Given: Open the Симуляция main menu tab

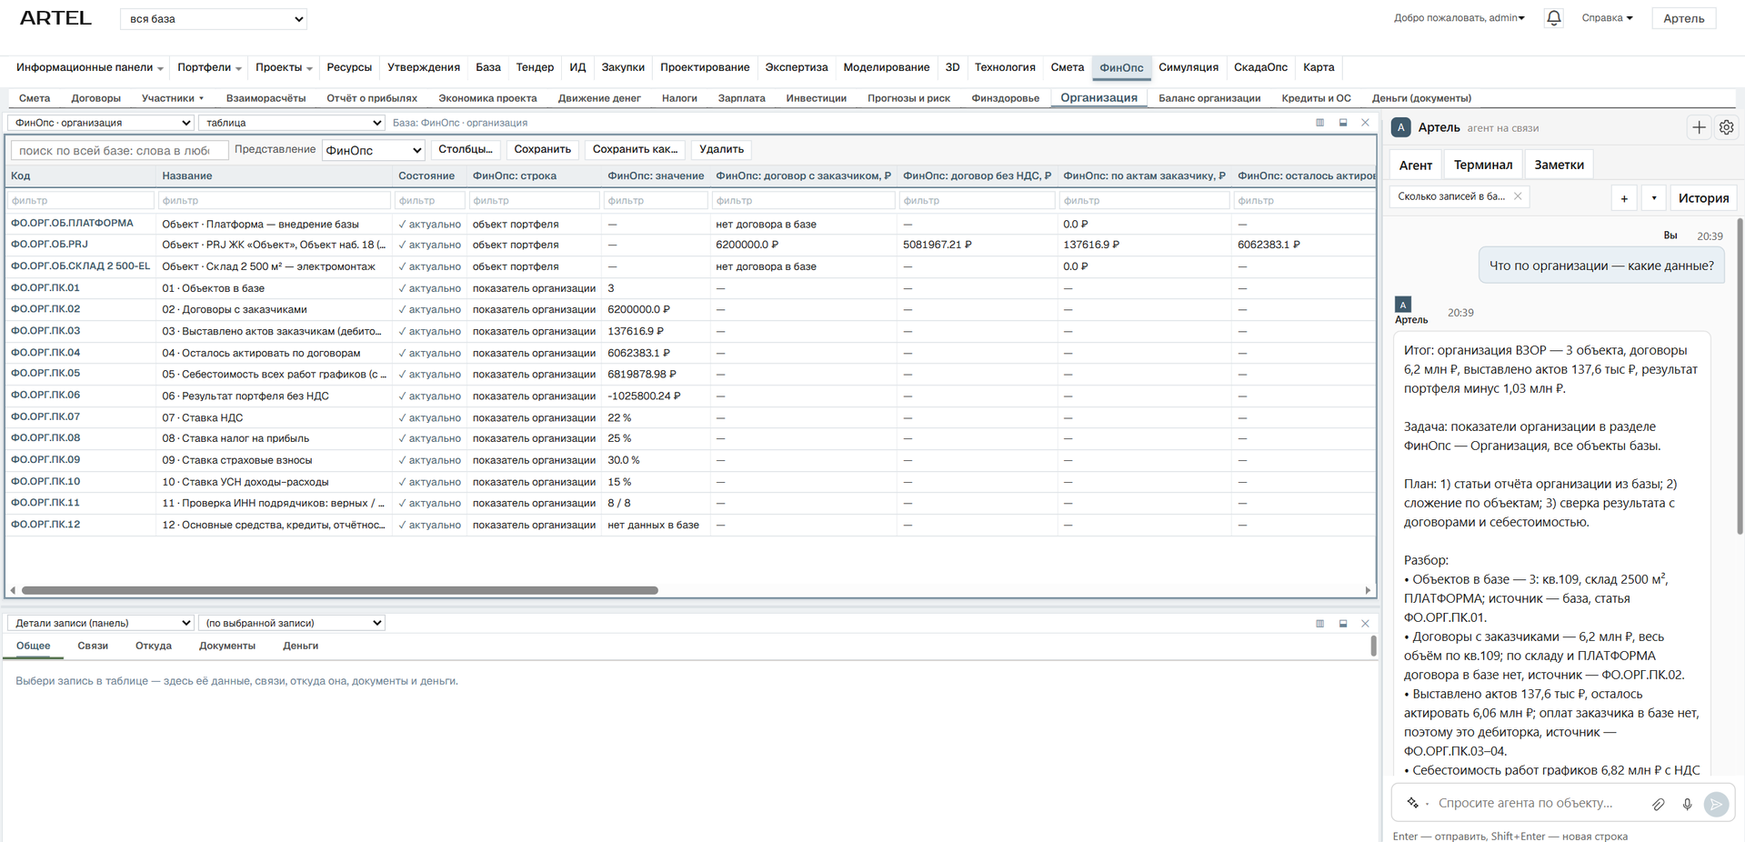Looking at the screenshot, I should 1188,67.
